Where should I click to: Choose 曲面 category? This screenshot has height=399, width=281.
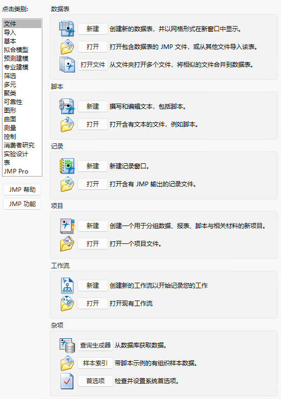tap(22, 119)
